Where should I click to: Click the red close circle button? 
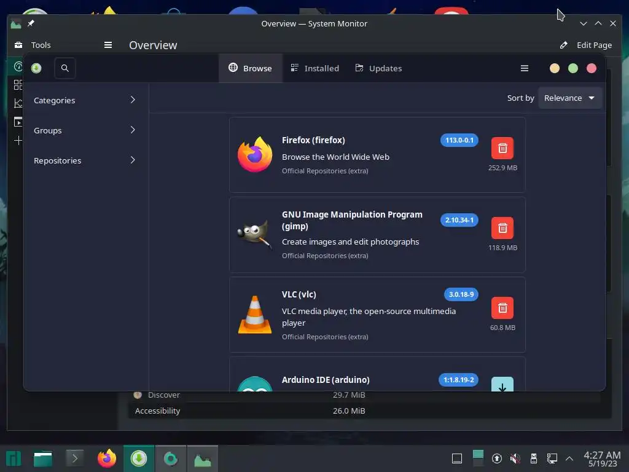pos(592,68)
